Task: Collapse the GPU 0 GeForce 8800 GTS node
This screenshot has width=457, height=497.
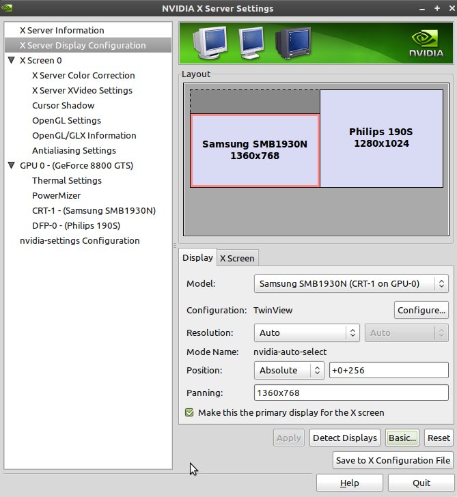Action: (12, 165)
